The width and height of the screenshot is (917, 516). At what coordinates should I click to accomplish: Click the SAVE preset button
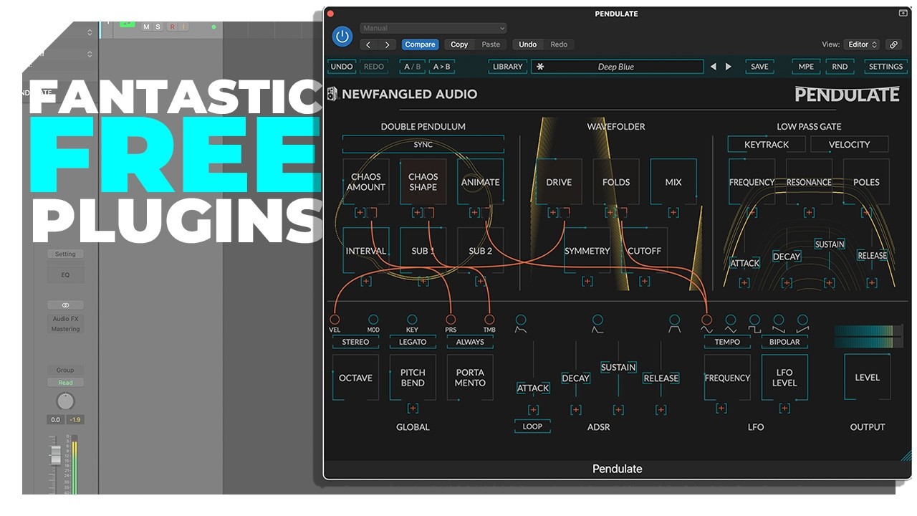point(759,67)
